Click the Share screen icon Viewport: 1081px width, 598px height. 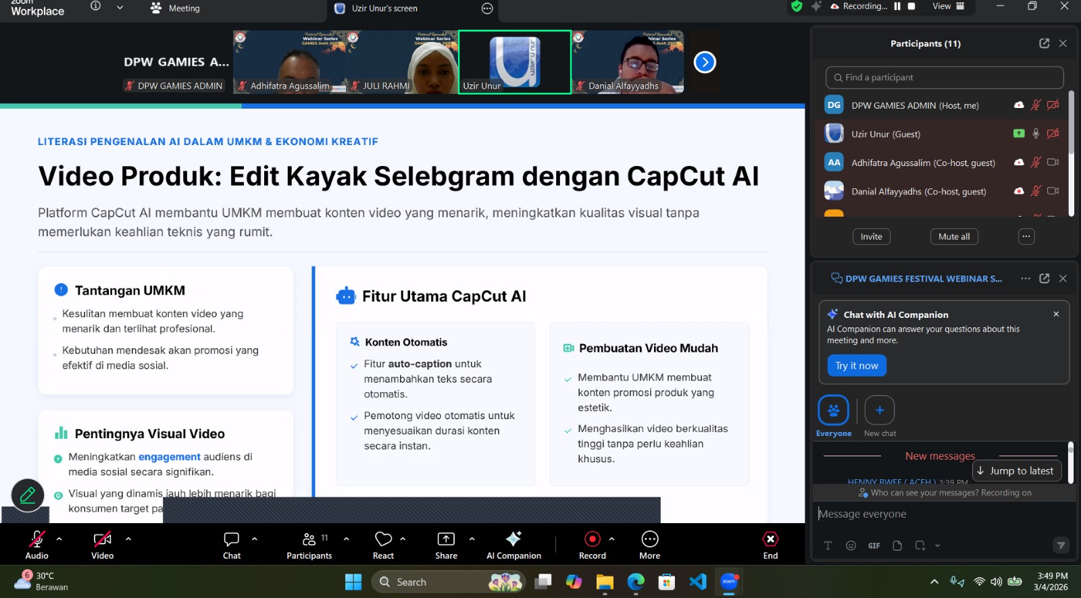446,539
